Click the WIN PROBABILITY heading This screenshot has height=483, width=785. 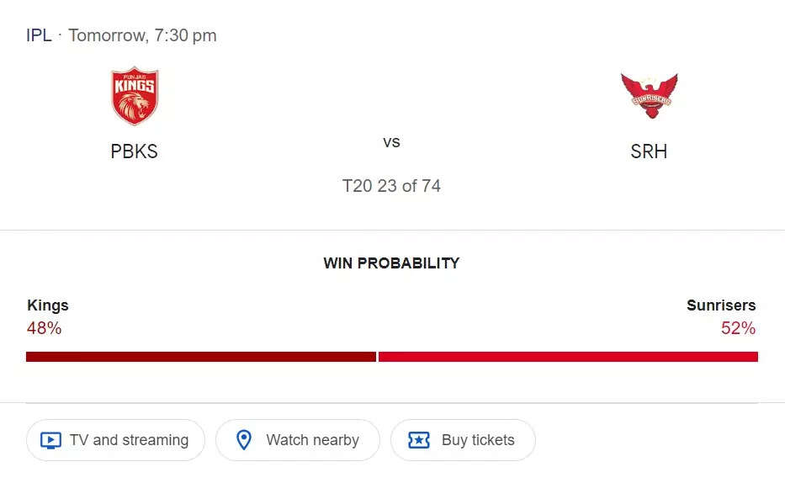click(x=391, y=263)
